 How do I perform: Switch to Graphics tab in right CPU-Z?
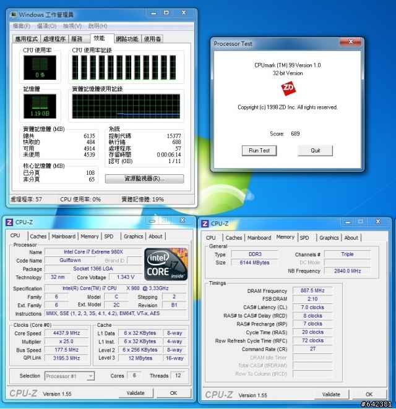[329, 238]
